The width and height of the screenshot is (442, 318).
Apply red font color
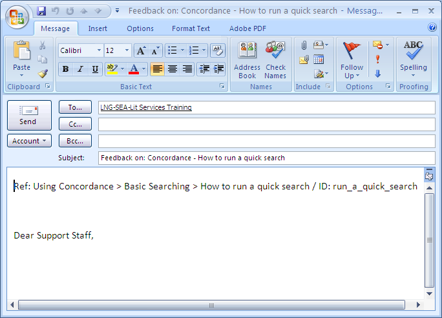[x=134, y=69]
